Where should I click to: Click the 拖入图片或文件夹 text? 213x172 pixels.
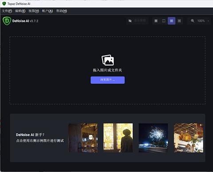pos(107,70)
